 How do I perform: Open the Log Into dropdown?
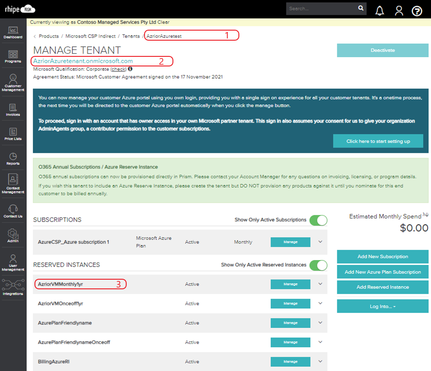click(x=382, y=306)
